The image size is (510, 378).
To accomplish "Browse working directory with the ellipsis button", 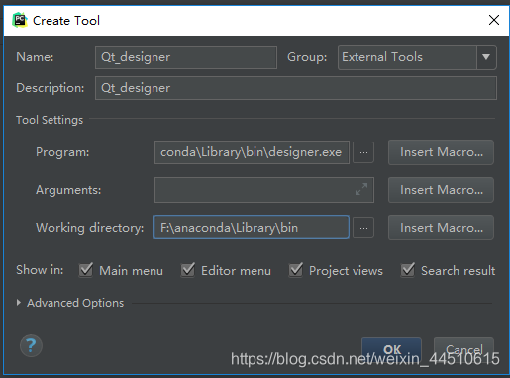I will 363,228.
